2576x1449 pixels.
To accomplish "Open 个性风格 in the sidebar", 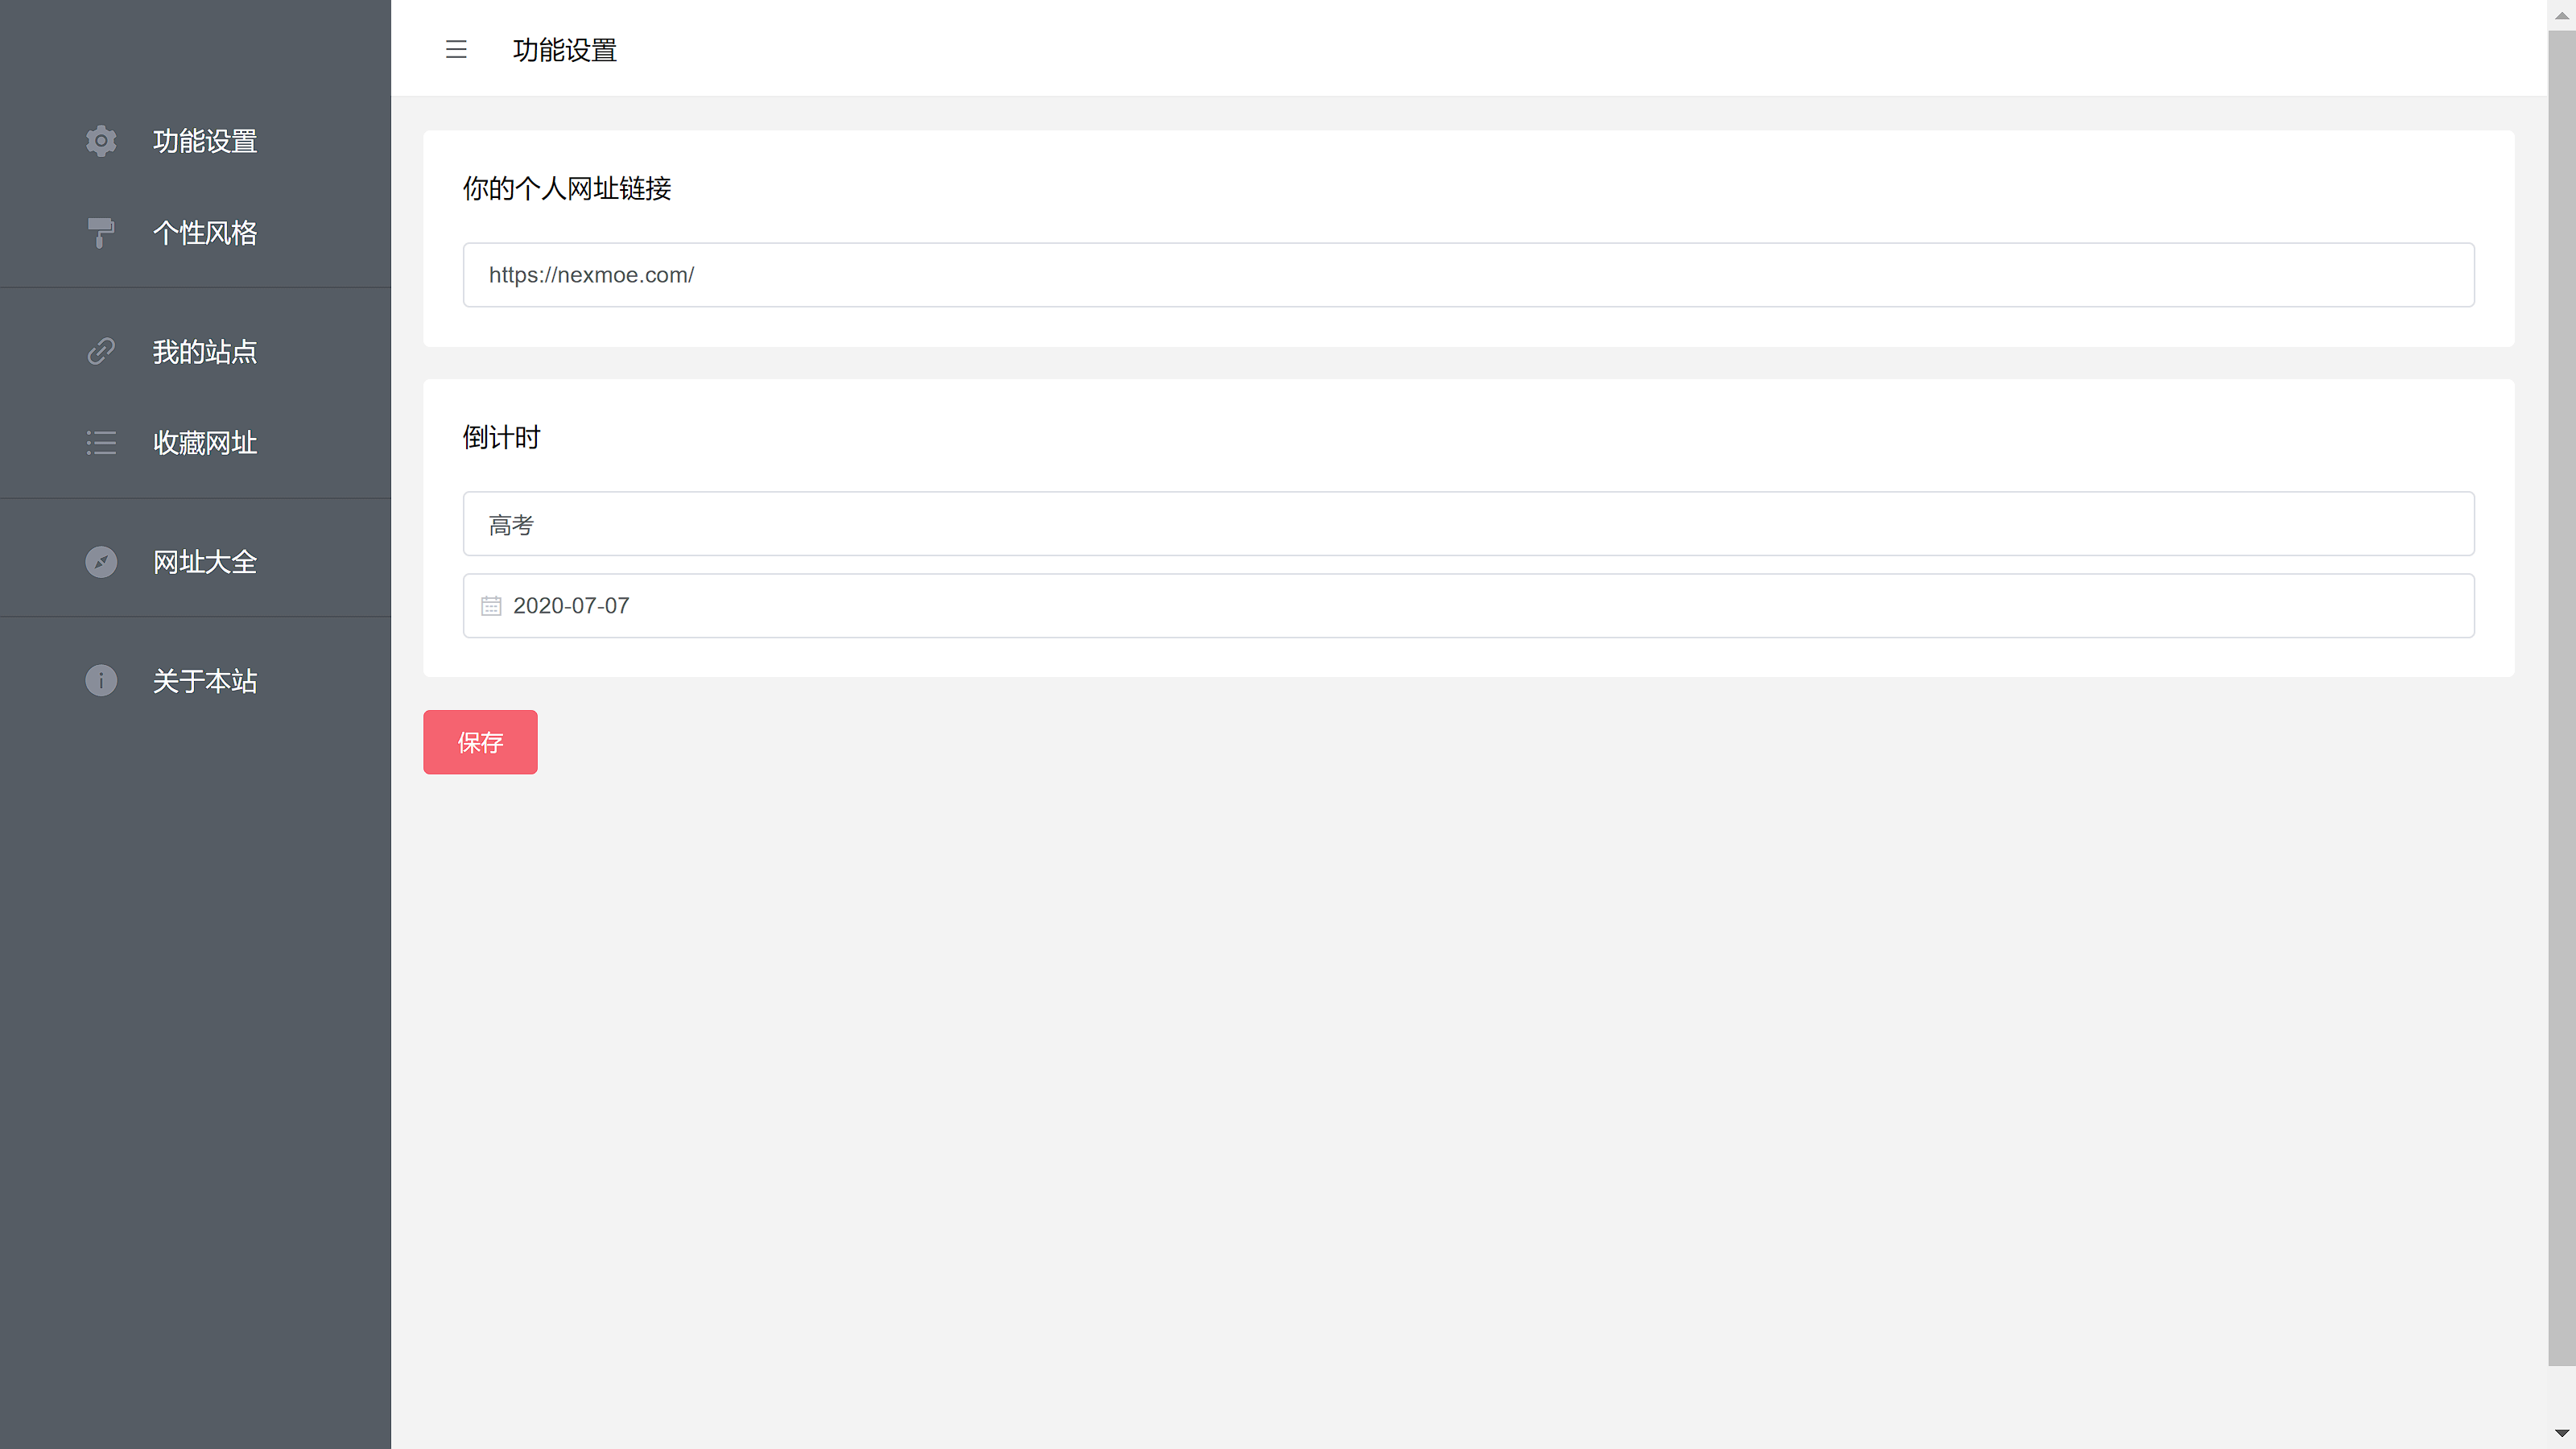I will tap(204, 232).
